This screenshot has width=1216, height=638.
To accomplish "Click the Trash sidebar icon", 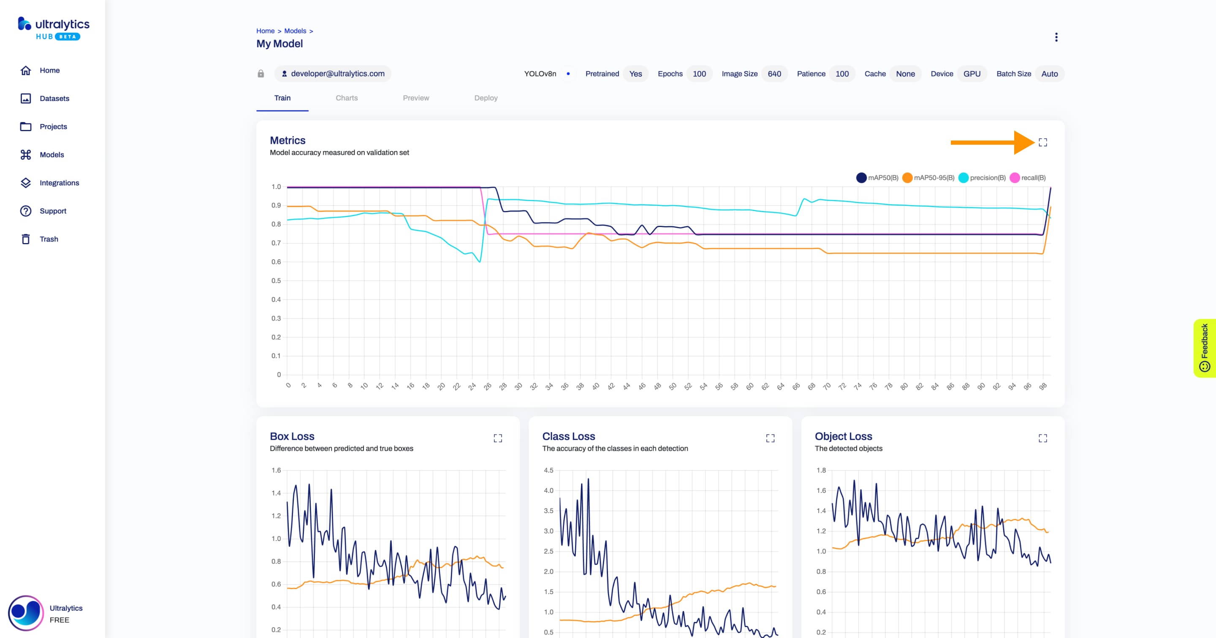I will [x=25, y=239].
